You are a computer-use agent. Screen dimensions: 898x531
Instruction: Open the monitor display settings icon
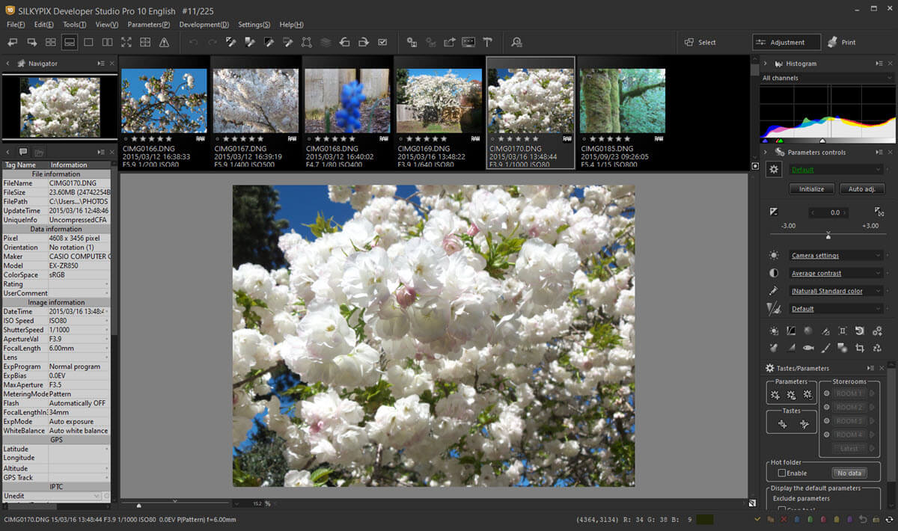(x=468, y=42)
